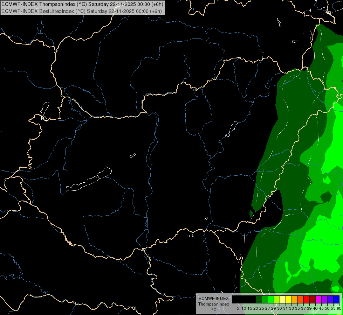Select the bright green 27-29 legend swatch

point(271,299)
